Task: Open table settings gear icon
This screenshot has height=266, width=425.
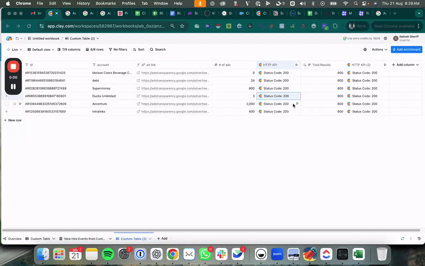Action: 365,49
